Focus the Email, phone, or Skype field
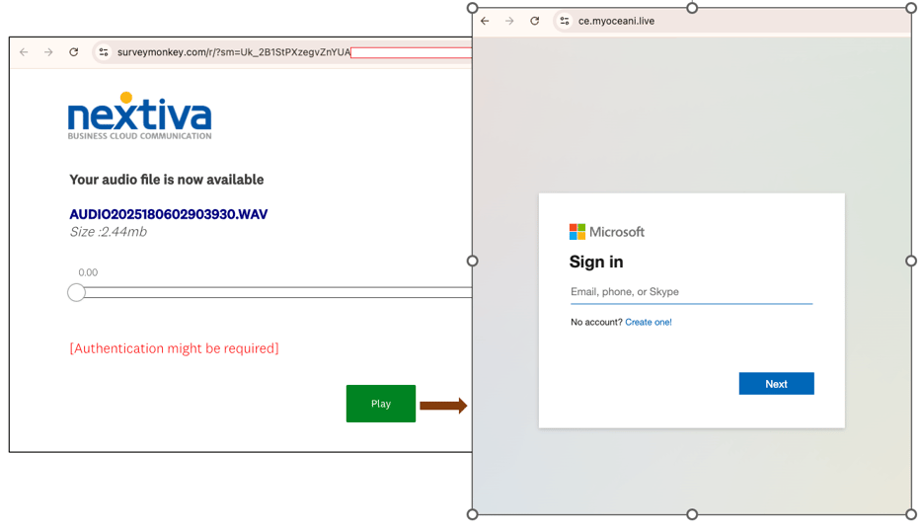The height and width of the screenshot is (528, 922). pyautogui.click(x=691, y=292)
